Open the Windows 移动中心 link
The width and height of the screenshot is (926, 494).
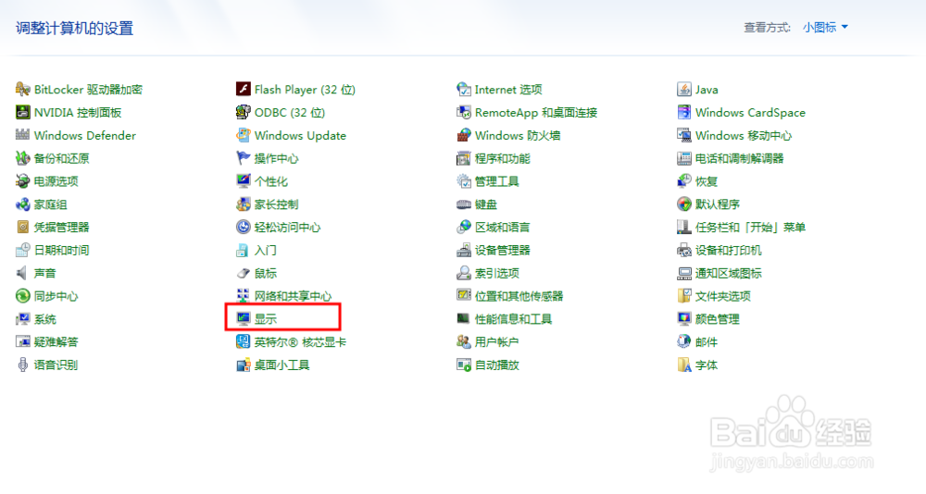coord(744,136)
